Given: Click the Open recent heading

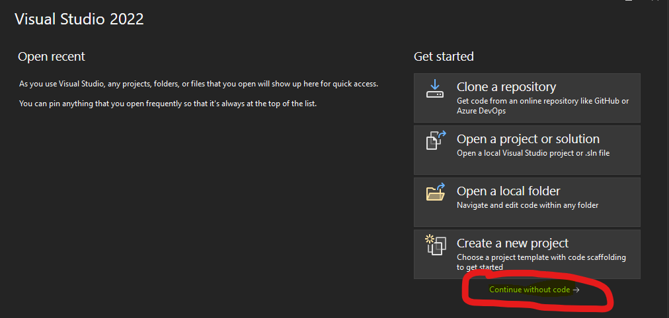Looking at the screenshot, I should (52, 56).
